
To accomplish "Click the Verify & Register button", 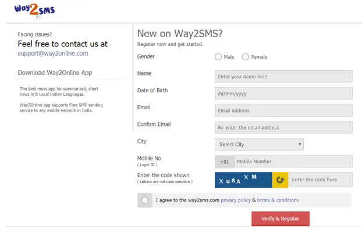I will point(281,219).
